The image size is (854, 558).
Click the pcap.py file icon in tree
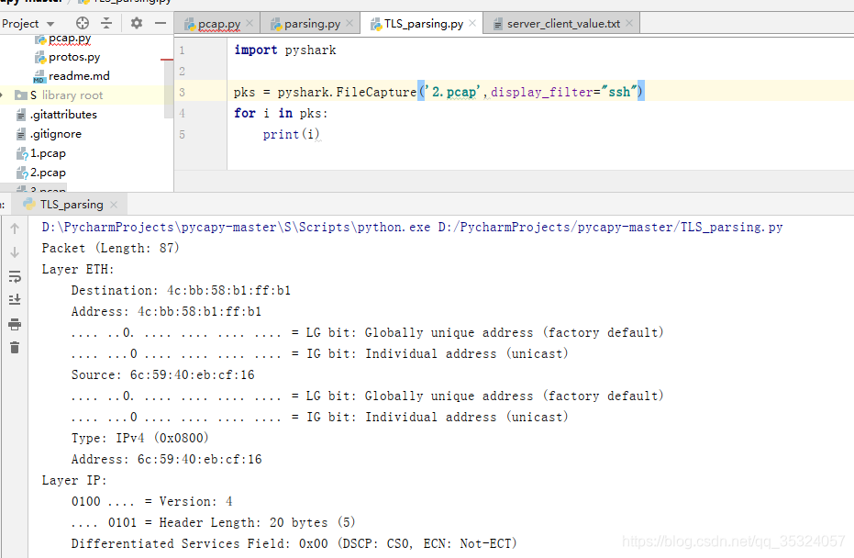pos(40,39)
